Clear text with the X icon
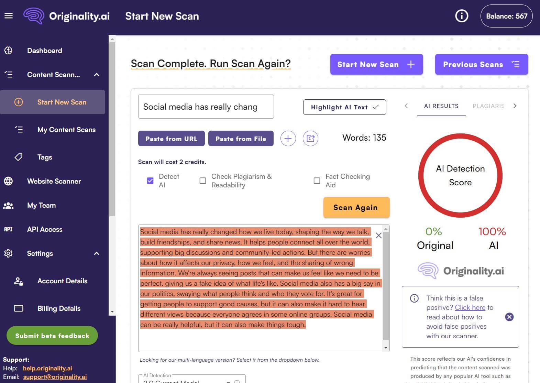Screen dimensions: 540x383 (x=378, y=236)
